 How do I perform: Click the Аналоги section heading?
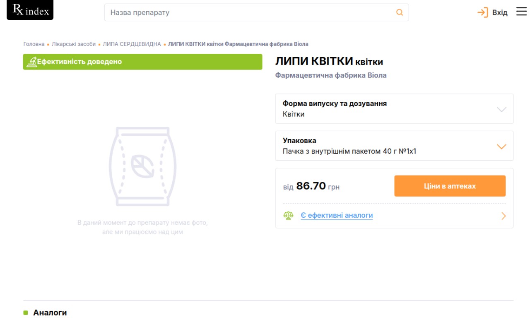(x=50, y=313)
